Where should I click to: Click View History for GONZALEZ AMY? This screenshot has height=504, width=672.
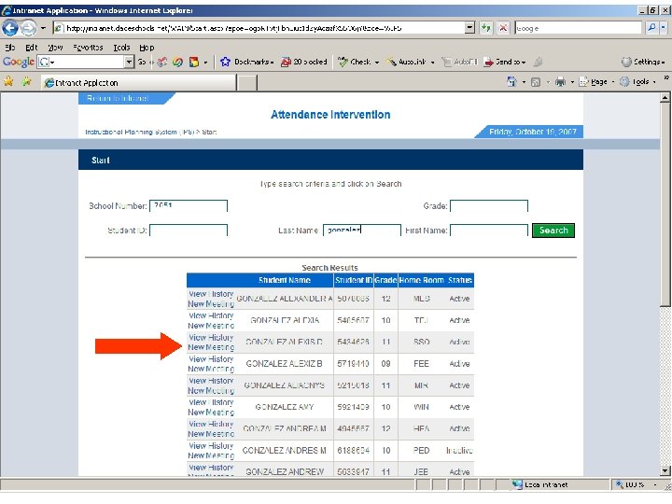point(211,402)
